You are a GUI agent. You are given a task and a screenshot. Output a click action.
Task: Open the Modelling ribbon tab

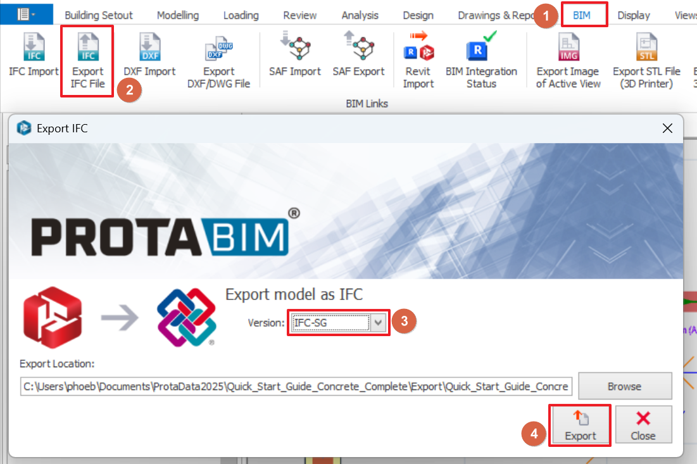tap(177, 15)
